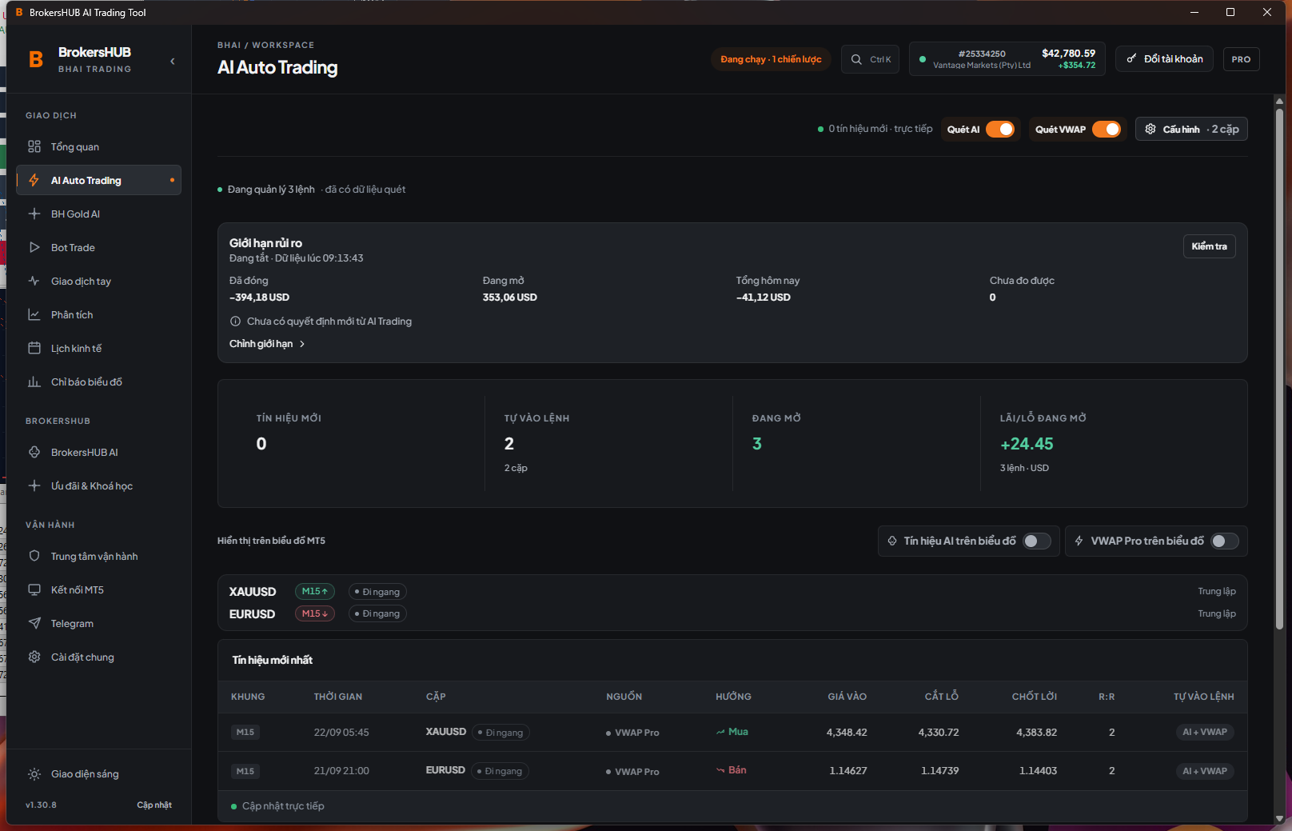Open BH Gold AI page
Screen dimensions: 1292x831
98,214
